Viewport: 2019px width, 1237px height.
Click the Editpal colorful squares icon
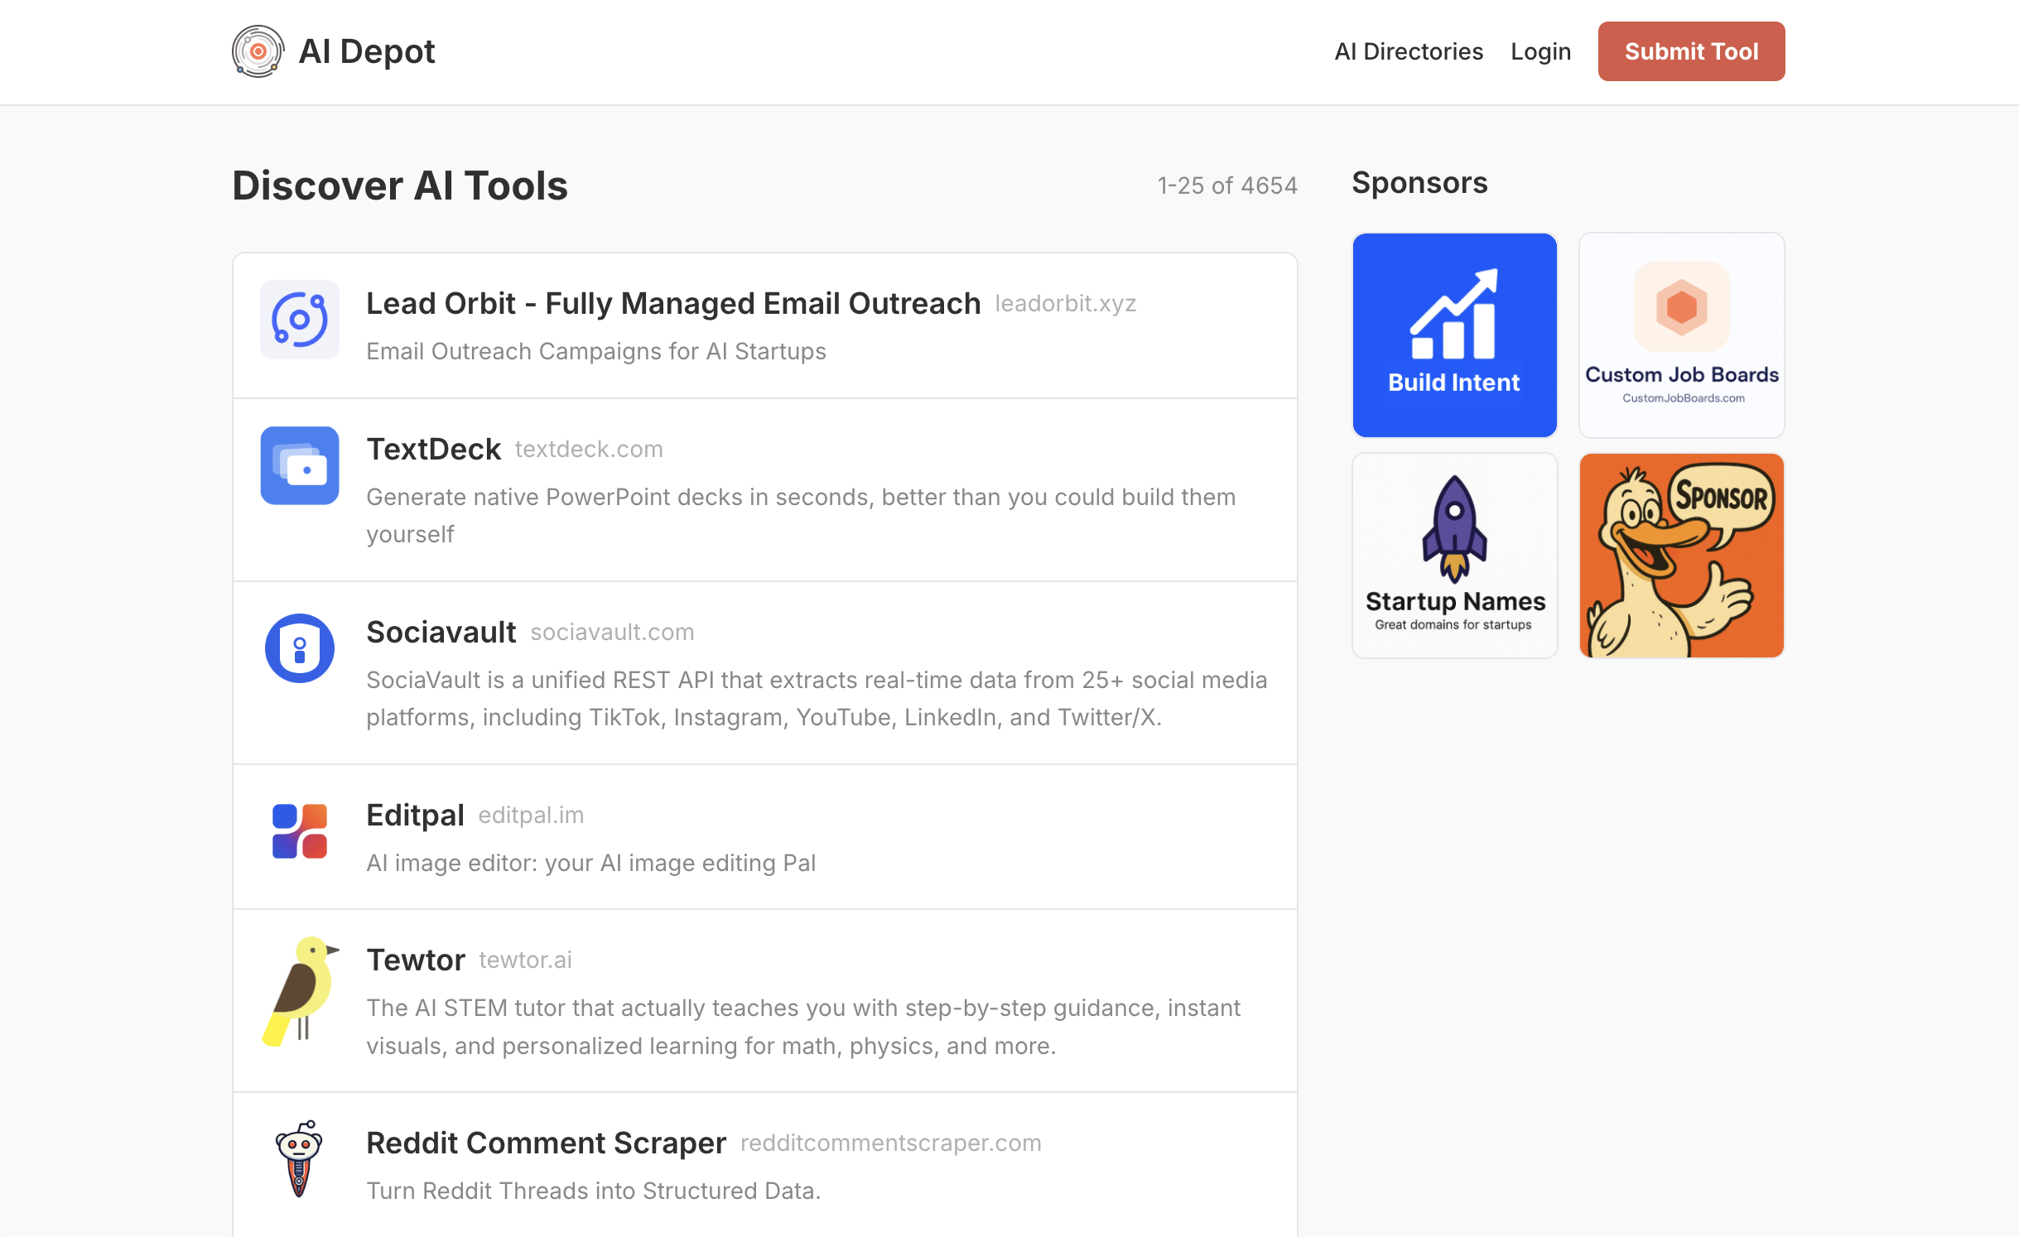point(299,831)
